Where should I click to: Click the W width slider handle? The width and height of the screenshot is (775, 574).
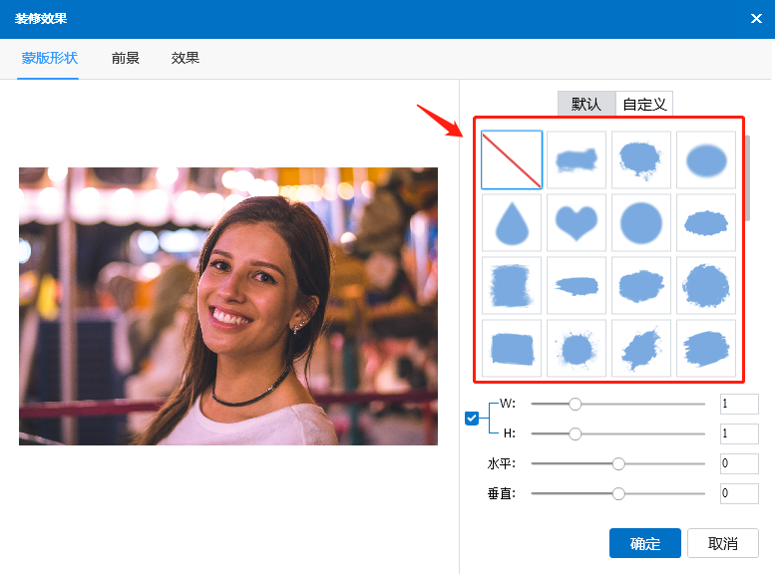575,404
